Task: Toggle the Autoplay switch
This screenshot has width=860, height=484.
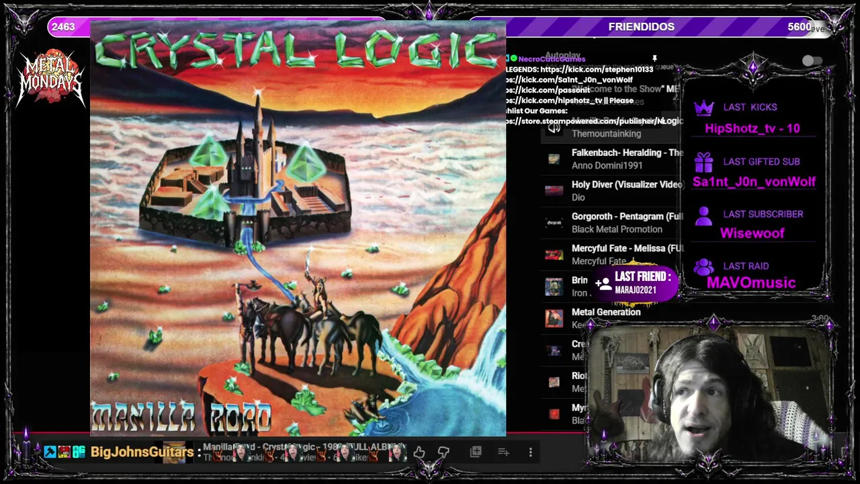Action: [812, 61]
